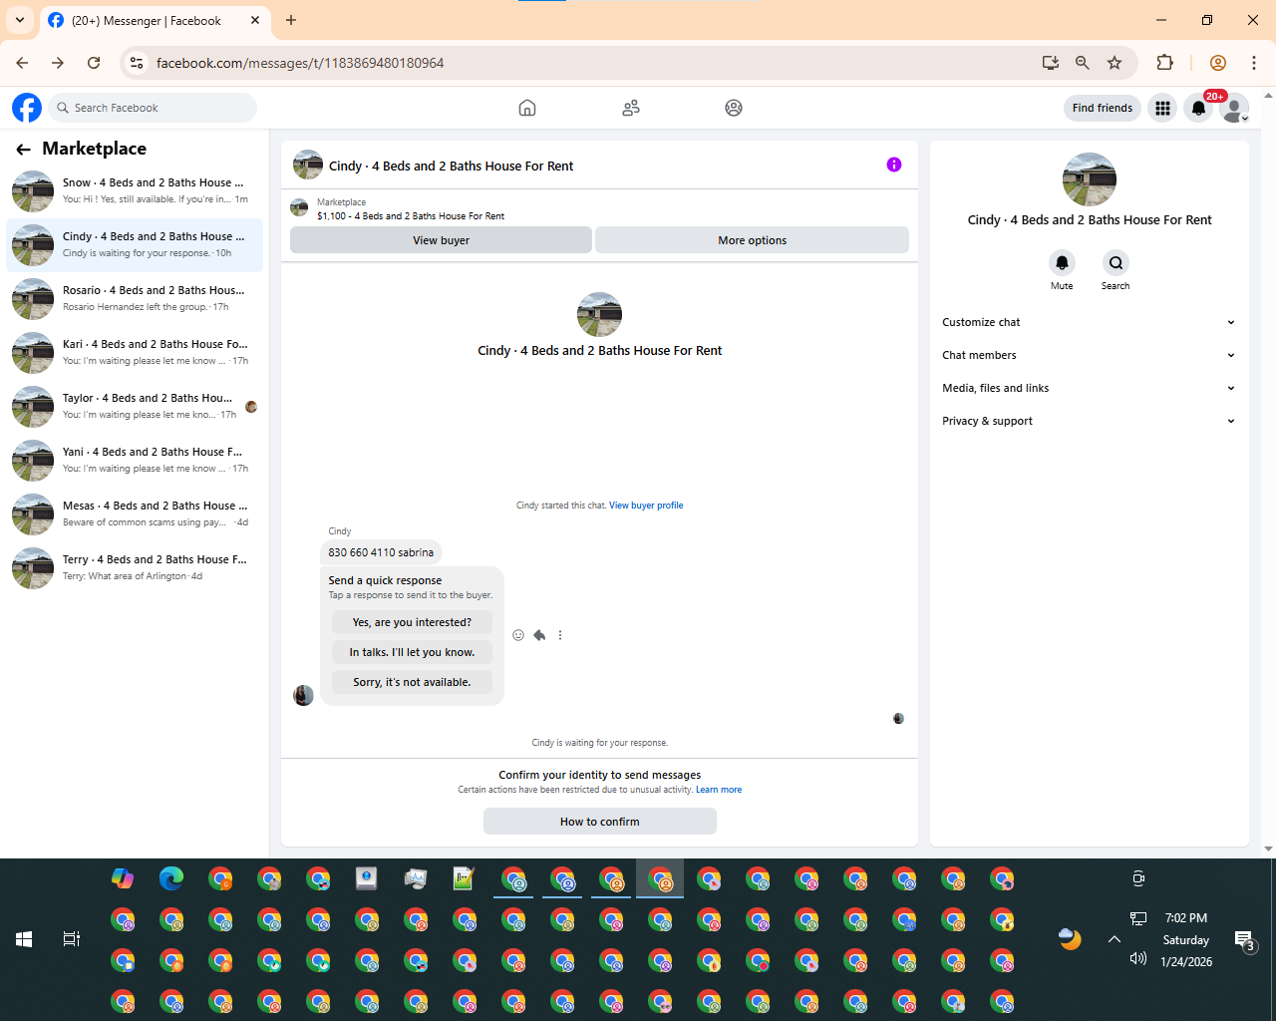
Task: Open the Friends icon in top navigation
Action: (631, 108)
